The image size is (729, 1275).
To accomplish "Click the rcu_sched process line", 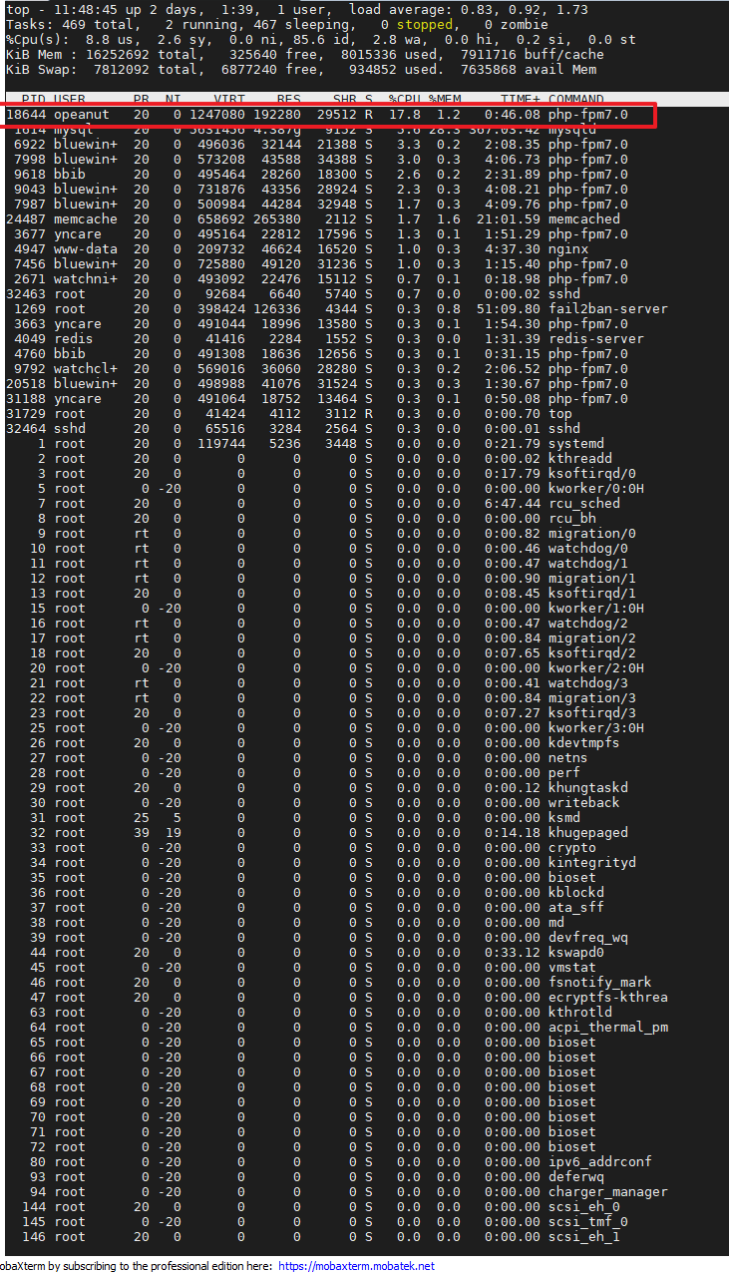I will [317, 504].
